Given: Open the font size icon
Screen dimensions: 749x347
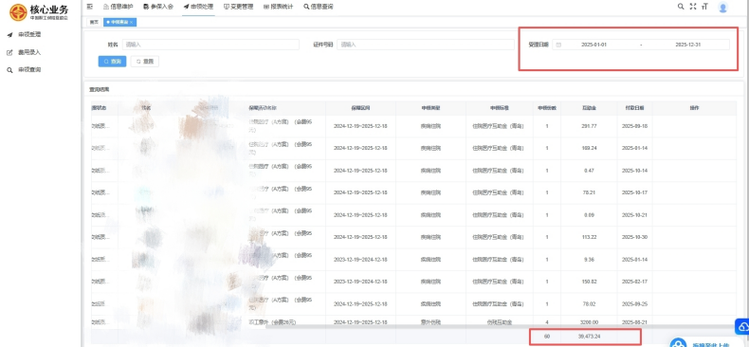Looking at the screenshot, I should 704,7.
